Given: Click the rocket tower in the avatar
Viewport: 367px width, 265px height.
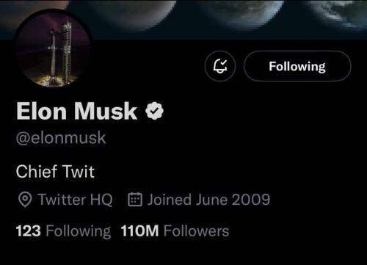Looking at the screenshot, I should pos(67,51).
